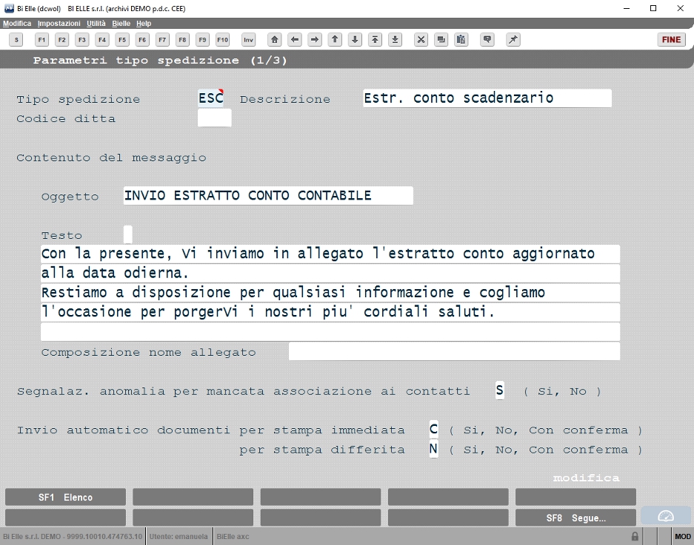Click the Segnalaz. anomalia field showing S

[x=500, y=390]
